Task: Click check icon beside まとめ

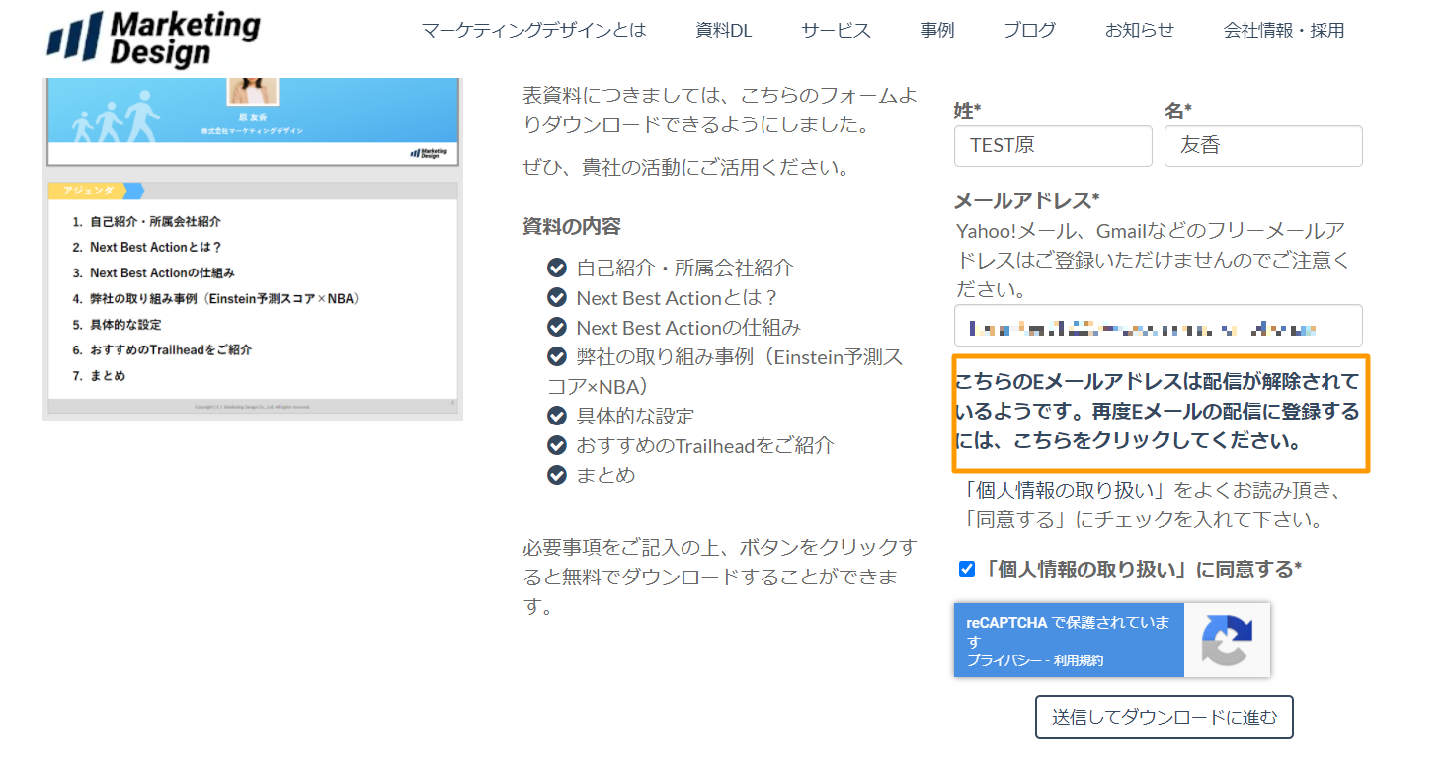Action: pyautogui.click(x=557, y=475)
